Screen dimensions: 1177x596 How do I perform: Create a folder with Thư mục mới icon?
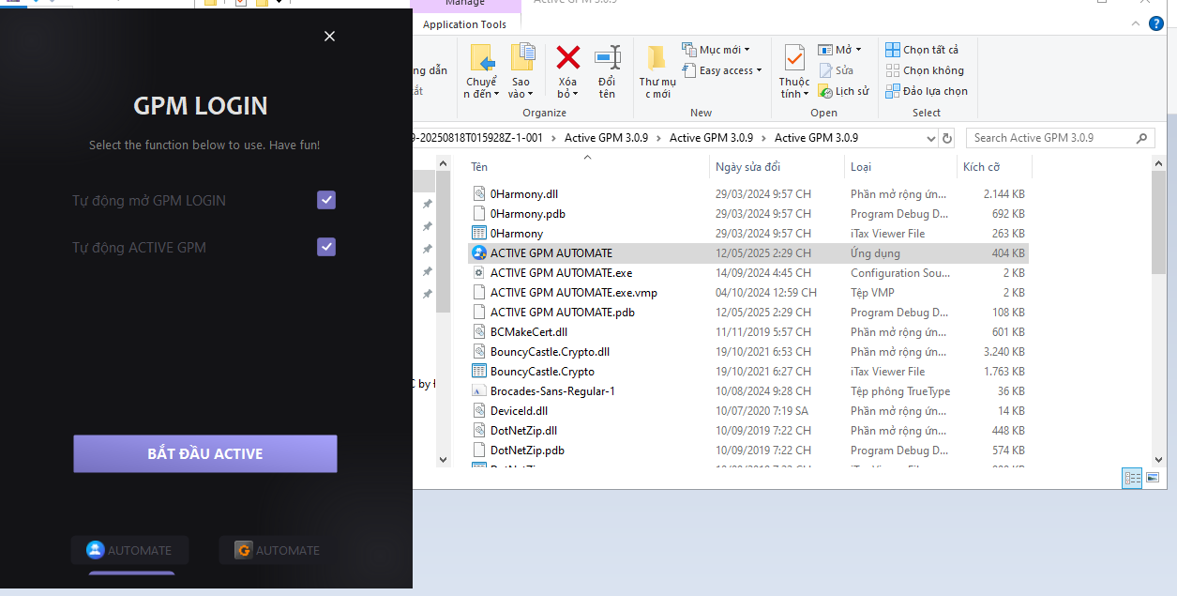[x=656, y=57]
